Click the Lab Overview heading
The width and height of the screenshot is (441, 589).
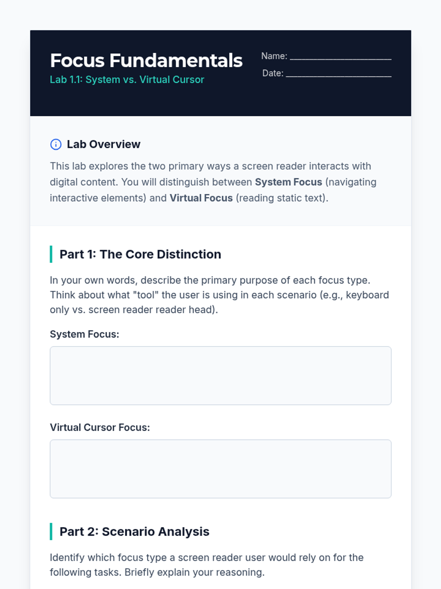tap(103, 144)
